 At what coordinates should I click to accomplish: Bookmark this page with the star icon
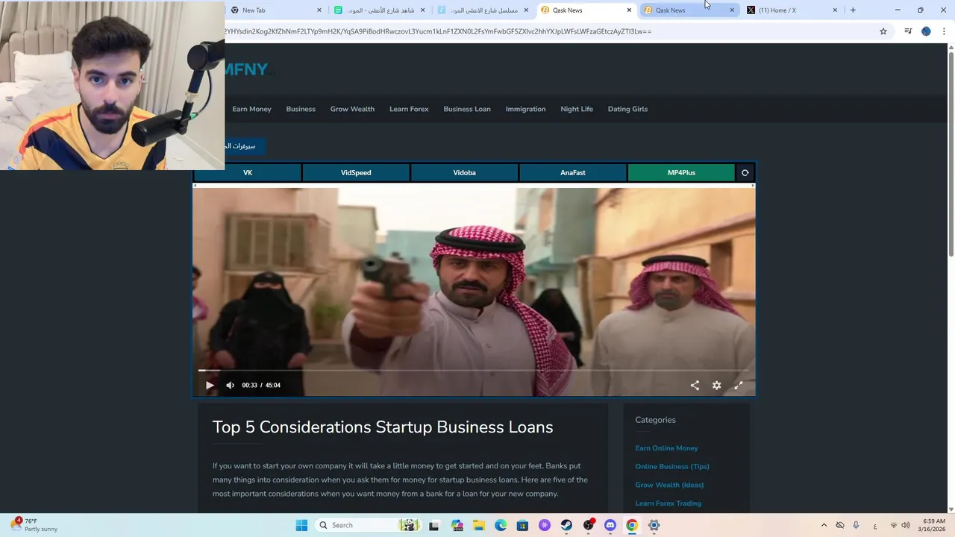point(883,31)
